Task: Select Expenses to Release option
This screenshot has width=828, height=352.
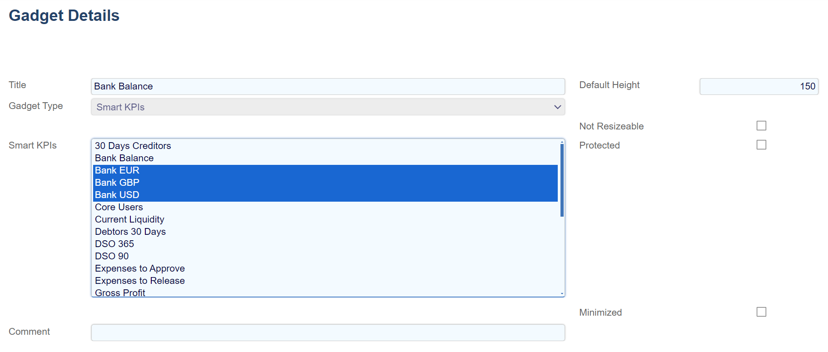Action: [x=140, y=281]
